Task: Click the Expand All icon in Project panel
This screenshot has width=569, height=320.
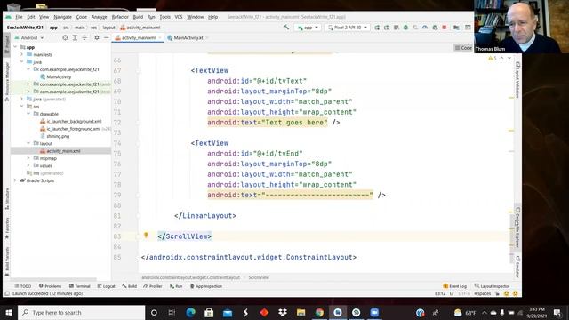Action: [75, 37]
